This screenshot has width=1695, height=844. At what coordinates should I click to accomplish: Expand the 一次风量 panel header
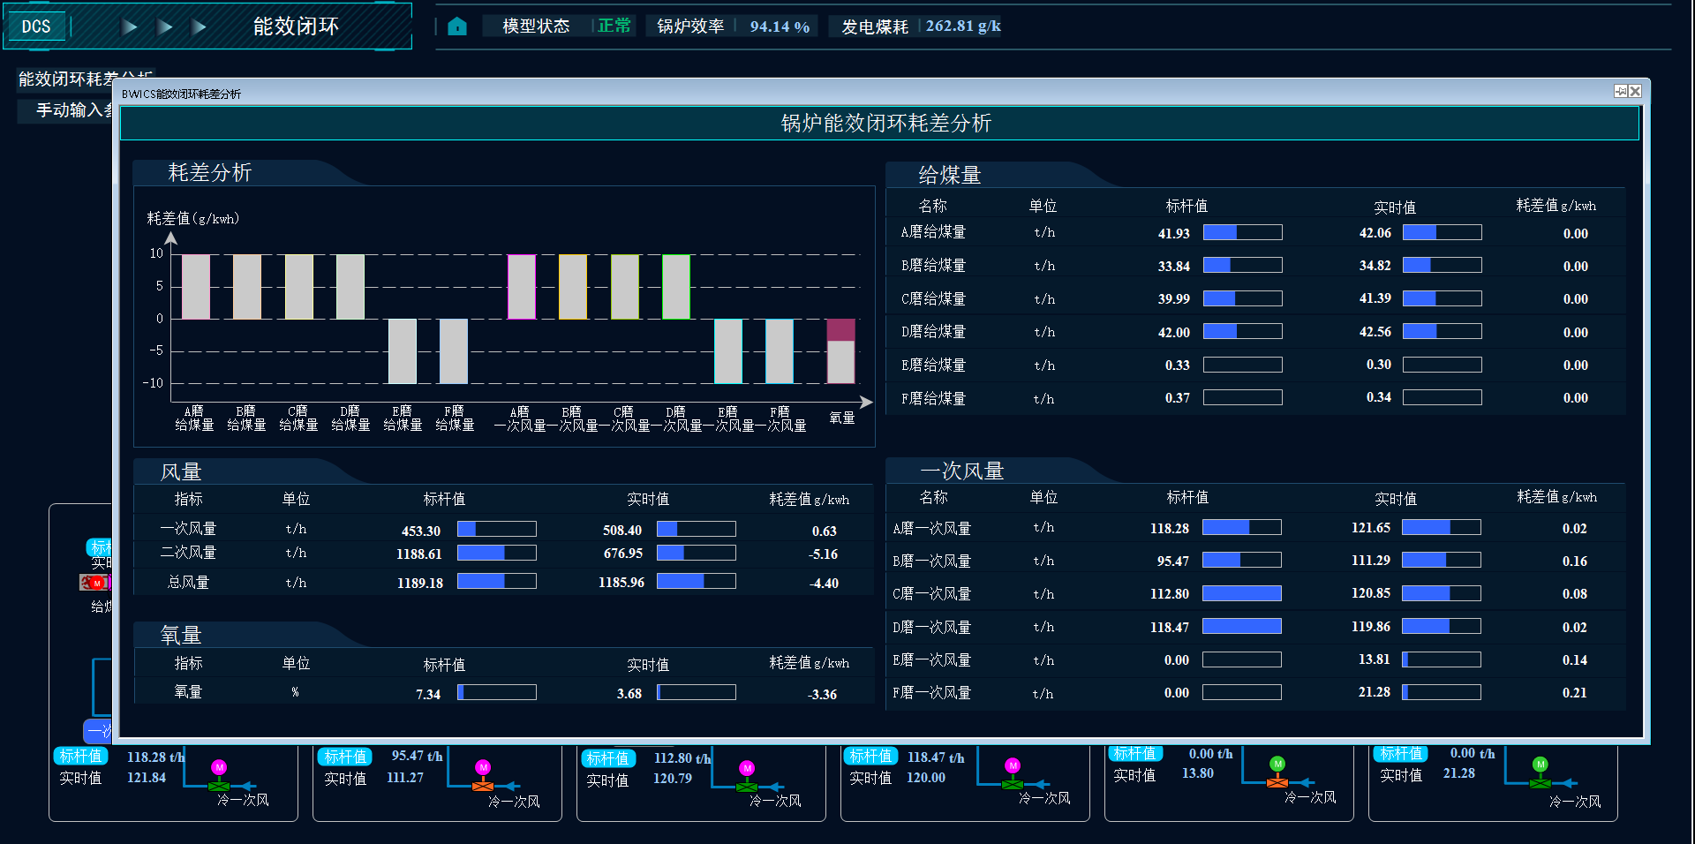[962, 471]
